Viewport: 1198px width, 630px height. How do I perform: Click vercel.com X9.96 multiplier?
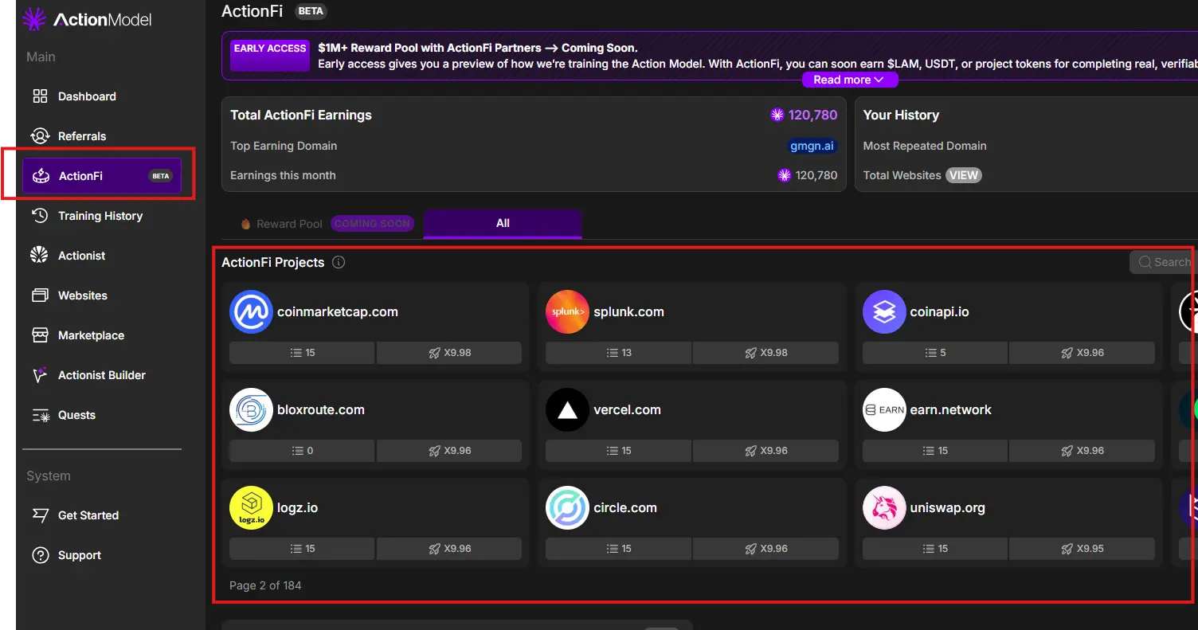[765, 451]
